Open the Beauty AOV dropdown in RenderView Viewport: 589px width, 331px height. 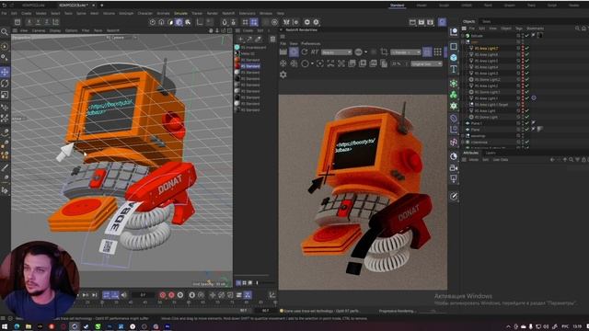(336, 52)
